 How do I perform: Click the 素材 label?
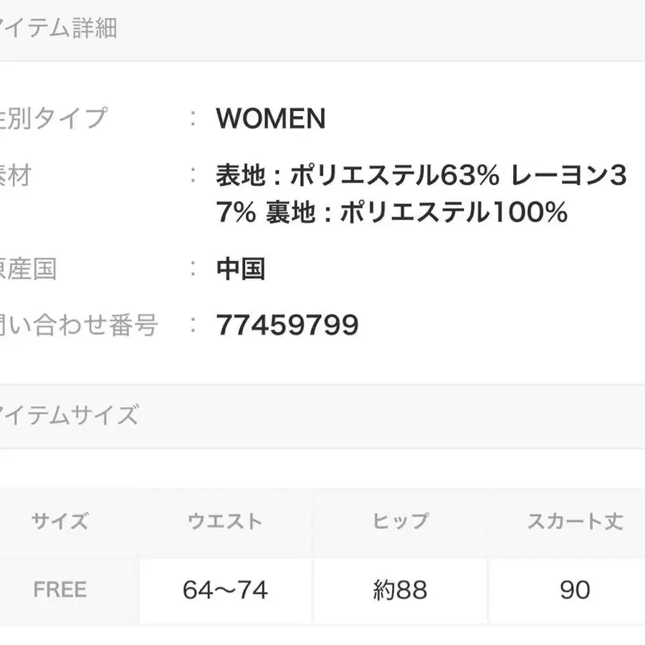tap(16, 175)
